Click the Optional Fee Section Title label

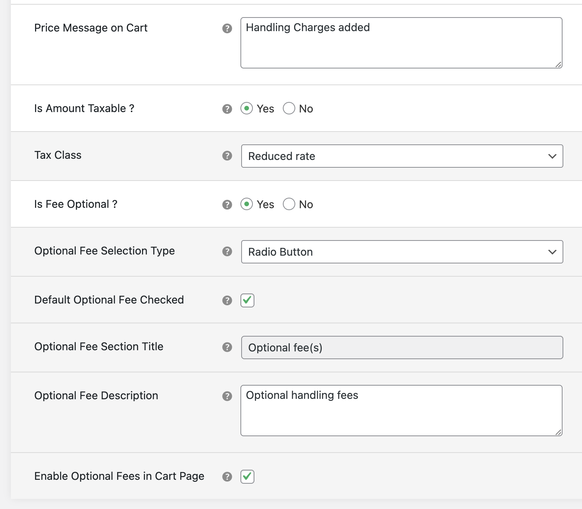pos(99,347)
